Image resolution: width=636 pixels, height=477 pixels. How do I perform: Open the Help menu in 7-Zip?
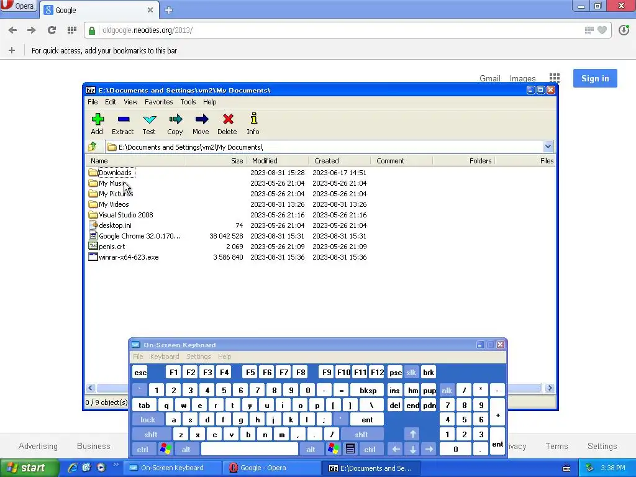(210, 102)
